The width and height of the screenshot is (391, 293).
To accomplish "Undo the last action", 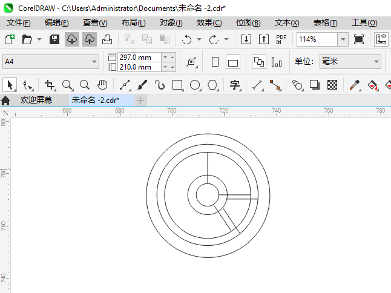I will click(187, 39).
